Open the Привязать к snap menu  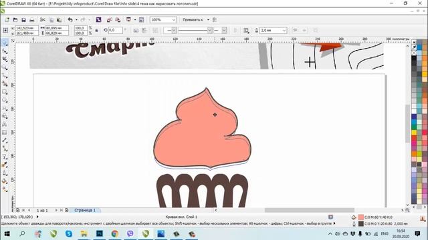(195, 20)
